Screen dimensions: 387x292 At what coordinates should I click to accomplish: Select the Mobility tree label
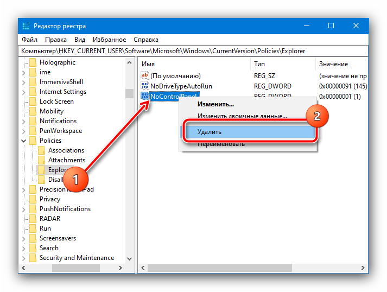[52, 111]
